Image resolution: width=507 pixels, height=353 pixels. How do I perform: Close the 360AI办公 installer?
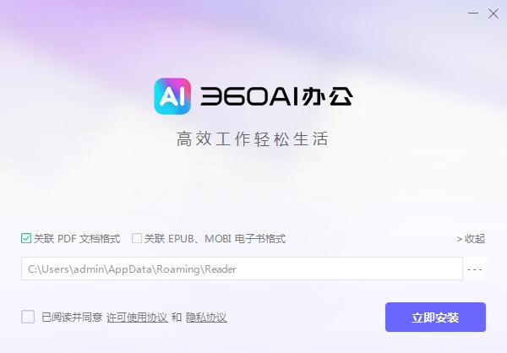point(493,14)
